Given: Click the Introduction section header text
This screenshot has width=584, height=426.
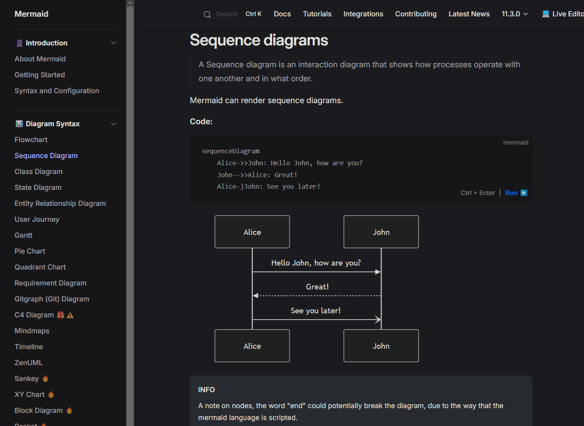Looking at the screenshot, I should tap(47, 43).
